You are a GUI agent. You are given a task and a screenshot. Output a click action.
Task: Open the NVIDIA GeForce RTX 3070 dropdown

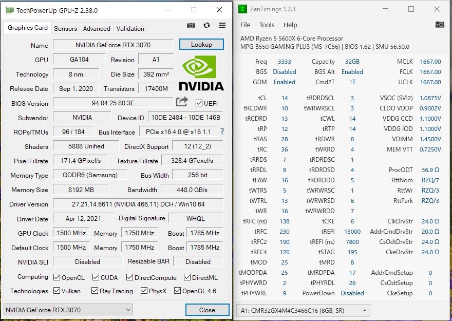tap(68, 310)
